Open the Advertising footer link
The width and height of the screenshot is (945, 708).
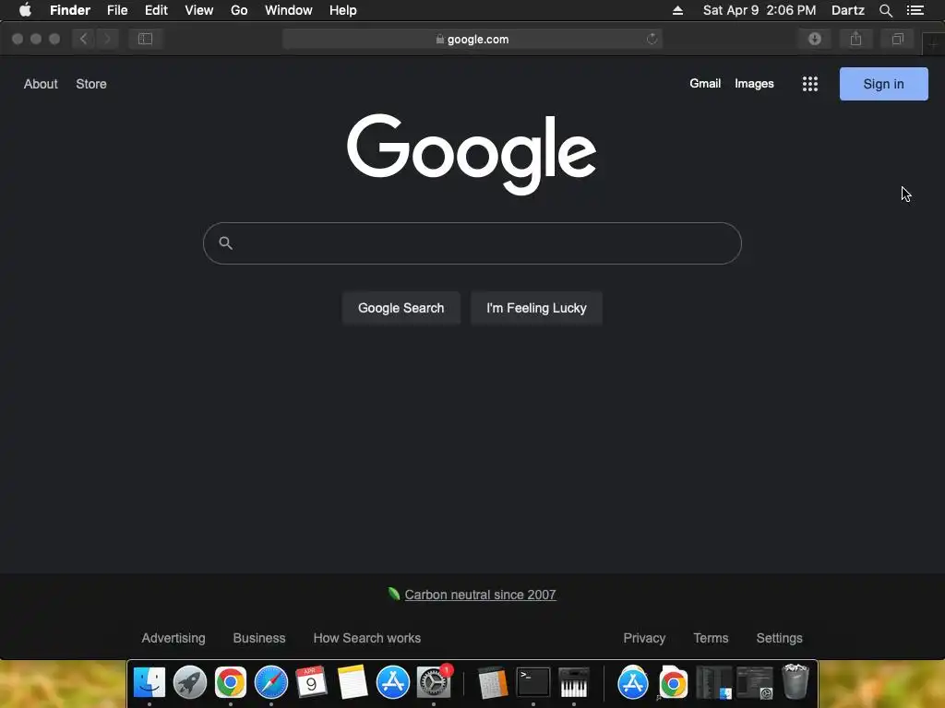(x=173, y=638)
